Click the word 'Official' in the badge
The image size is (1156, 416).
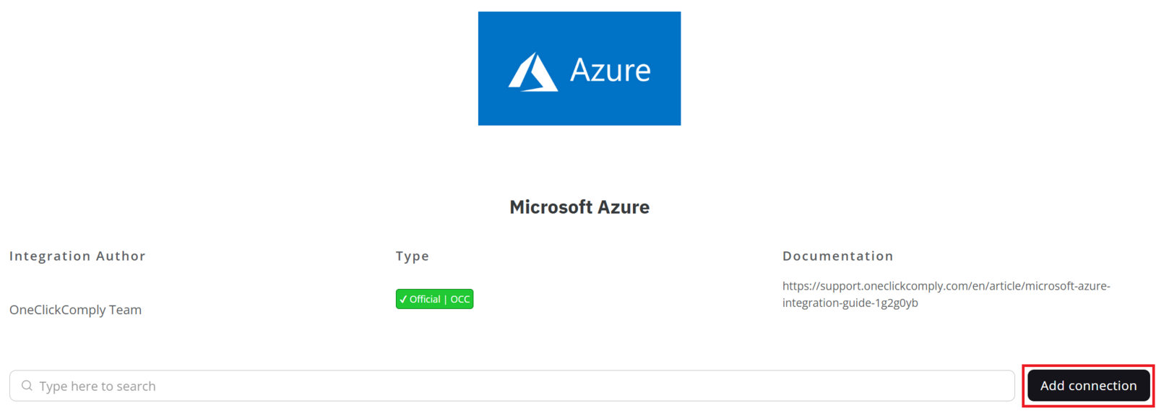pos(425,299)
